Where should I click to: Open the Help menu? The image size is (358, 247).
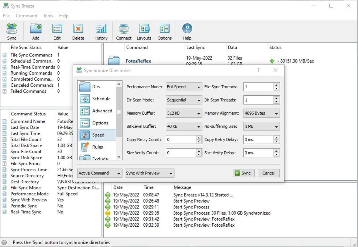(x=64, y=16)
